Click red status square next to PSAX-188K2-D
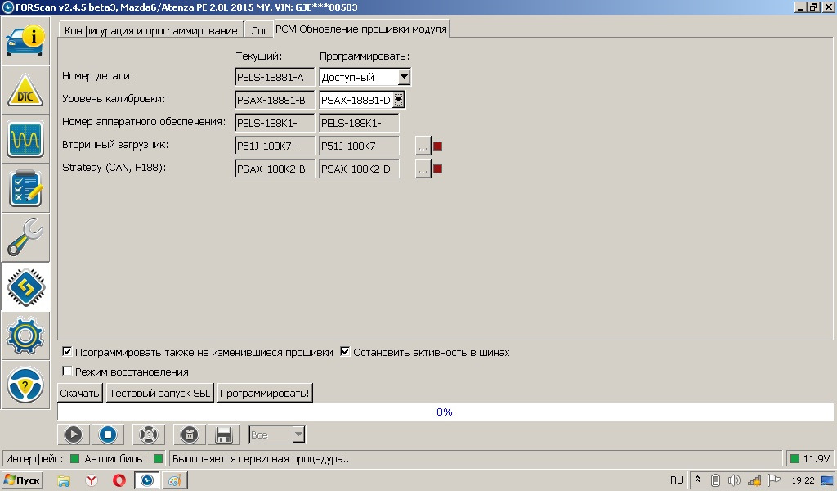Viewport: 837px width, 491px height. click(438, 169)
